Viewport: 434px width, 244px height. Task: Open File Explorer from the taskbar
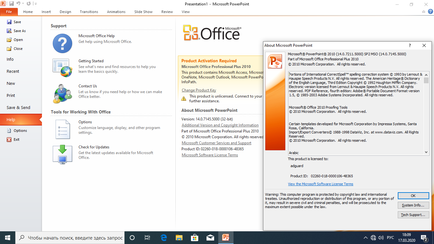(x=179, y=238)
